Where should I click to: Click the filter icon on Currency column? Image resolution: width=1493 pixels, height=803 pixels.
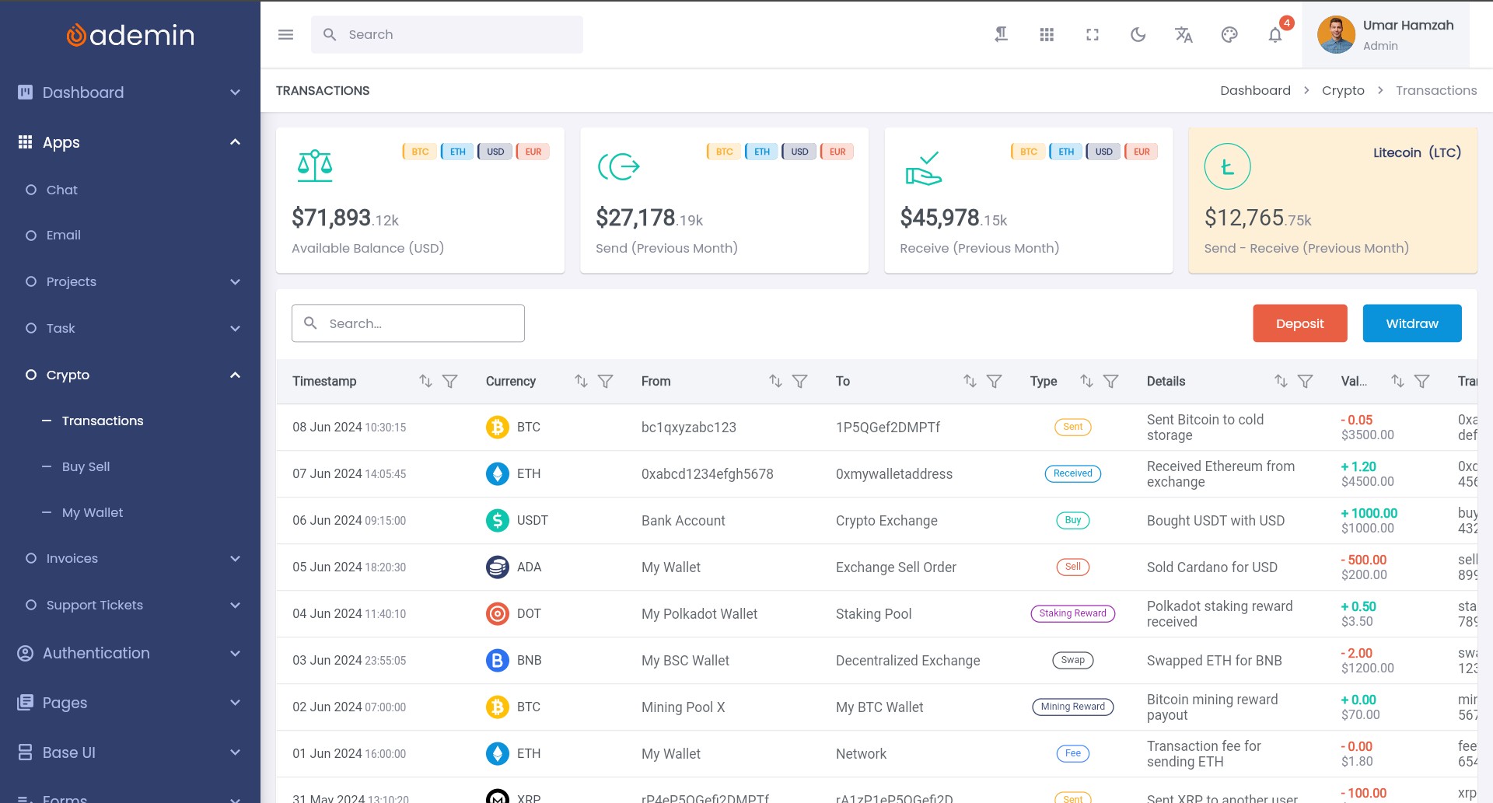point(605,381)
